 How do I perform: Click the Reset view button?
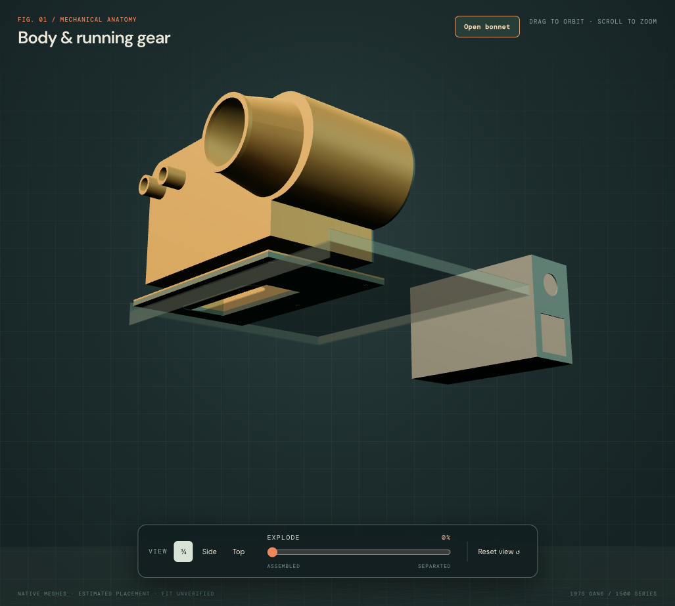click(x=498, y=552)
